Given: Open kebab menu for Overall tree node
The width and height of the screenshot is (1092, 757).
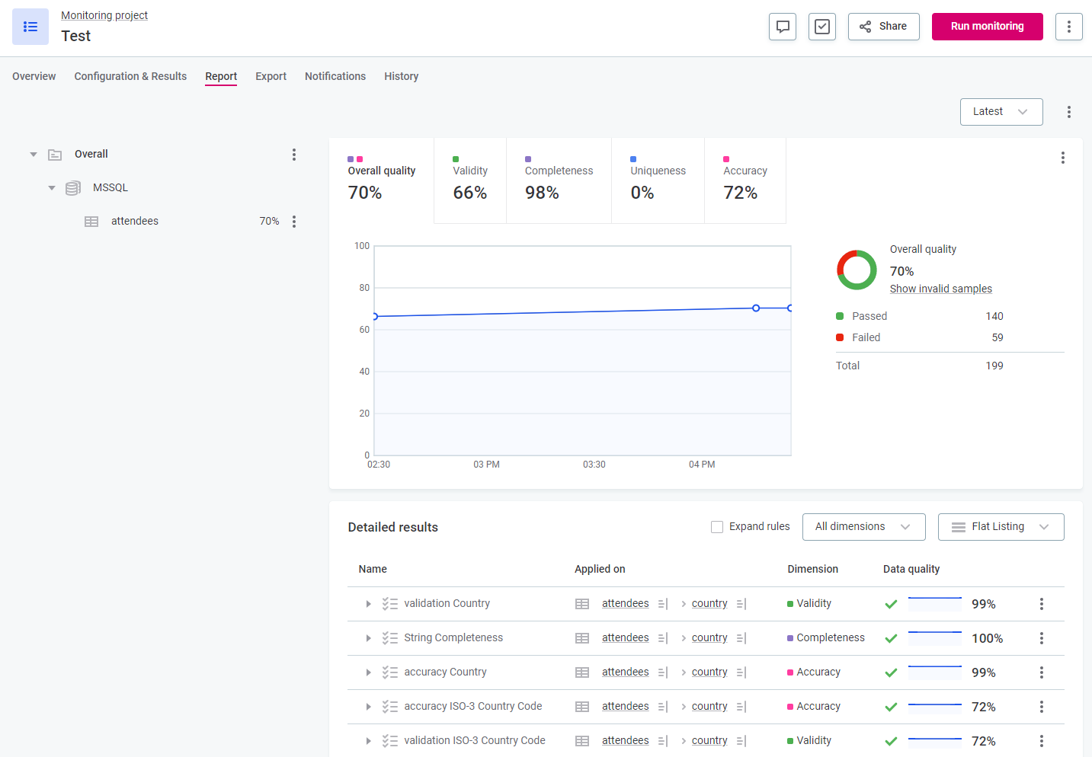Looking at the screenshot, I should [x=294, y=155].
